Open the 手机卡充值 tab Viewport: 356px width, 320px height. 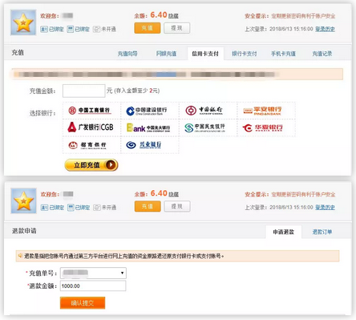coord(283,54)
